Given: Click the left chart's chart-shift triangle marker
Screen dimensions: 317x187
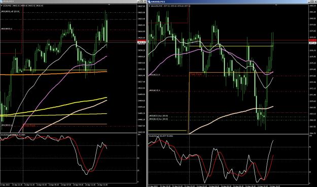Looking at the screenshot, I should (109, 5).
